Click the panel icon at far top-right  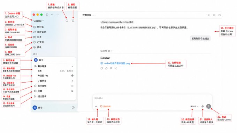coord(220,15)
